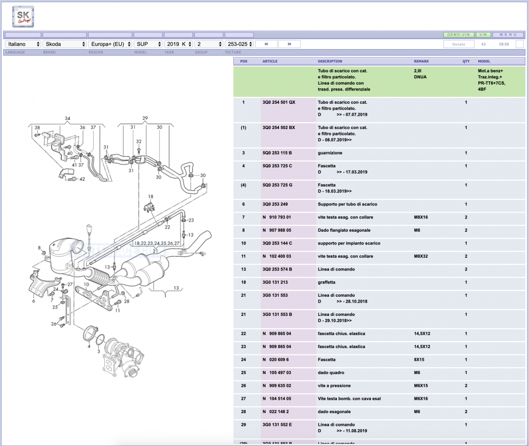Open the Model dropdown showing SUP

click(x=148, y=44)
